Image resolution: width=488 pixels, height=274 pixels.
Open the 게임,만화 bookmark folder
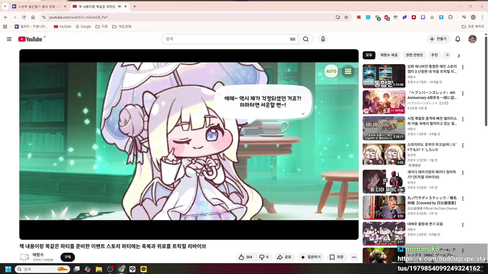[x=122, y=27]
